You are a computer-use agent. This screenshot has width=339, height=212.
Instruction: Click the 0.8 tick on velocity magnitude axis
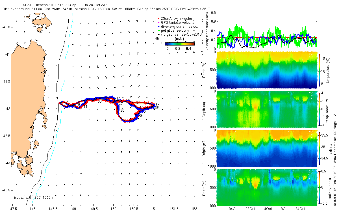pyautogui.click(x=213, y=13)
